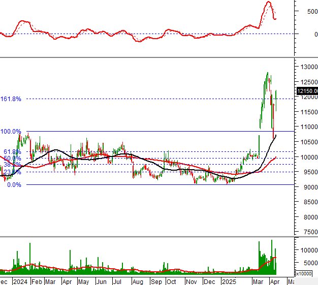Select the 0.0% Fibonacci level label
Image resolution: width=318 pixels, height=285 pixels.
tap(14, 185)
